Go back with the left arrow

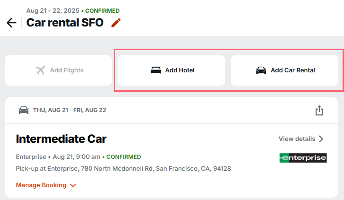11,23
